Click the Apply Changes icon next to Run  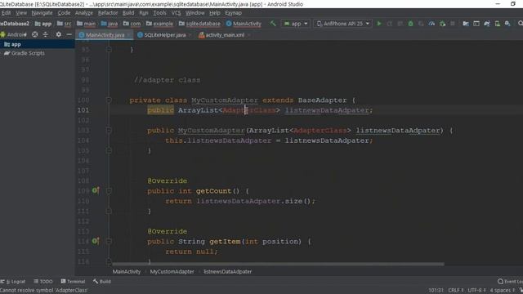pyautogui.click(x=389, y=24)
